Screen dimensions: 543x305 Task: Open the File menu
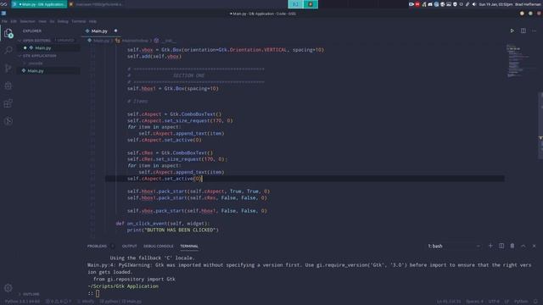pos(4,21)
